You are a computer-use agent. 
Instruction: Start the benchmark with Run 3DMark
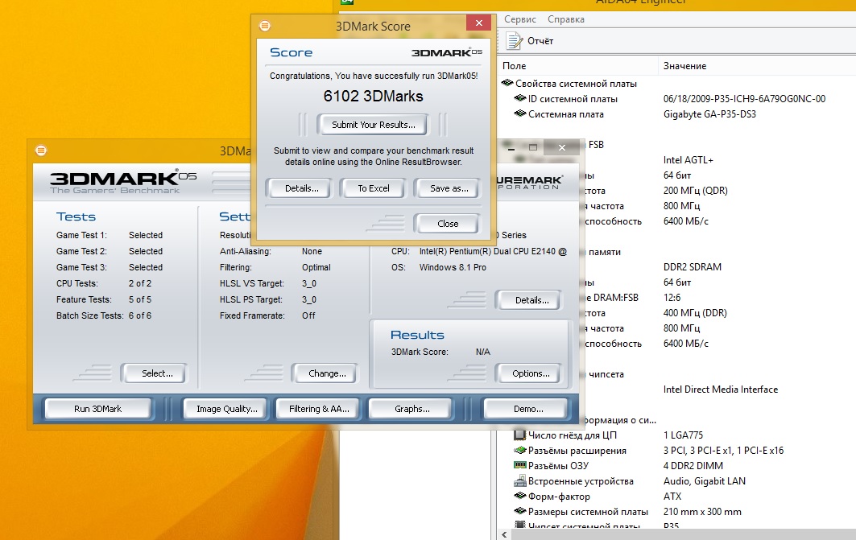click(x=97, y=409)
